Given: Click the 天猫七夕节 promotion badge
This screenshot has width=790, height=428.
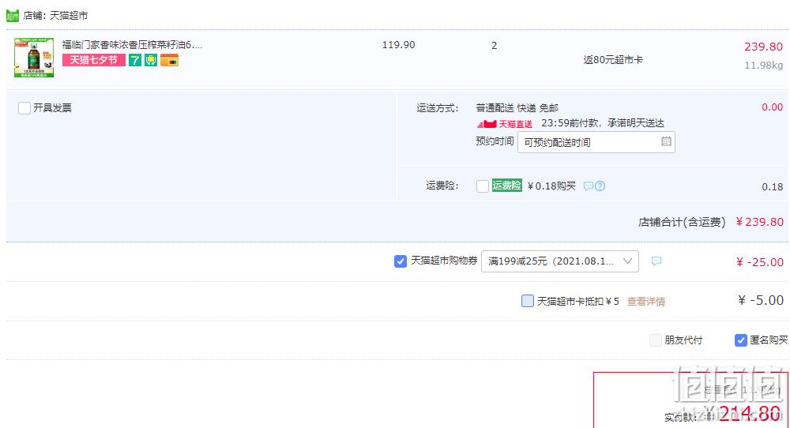Looking at the screenshot, I should pos(94,61).
